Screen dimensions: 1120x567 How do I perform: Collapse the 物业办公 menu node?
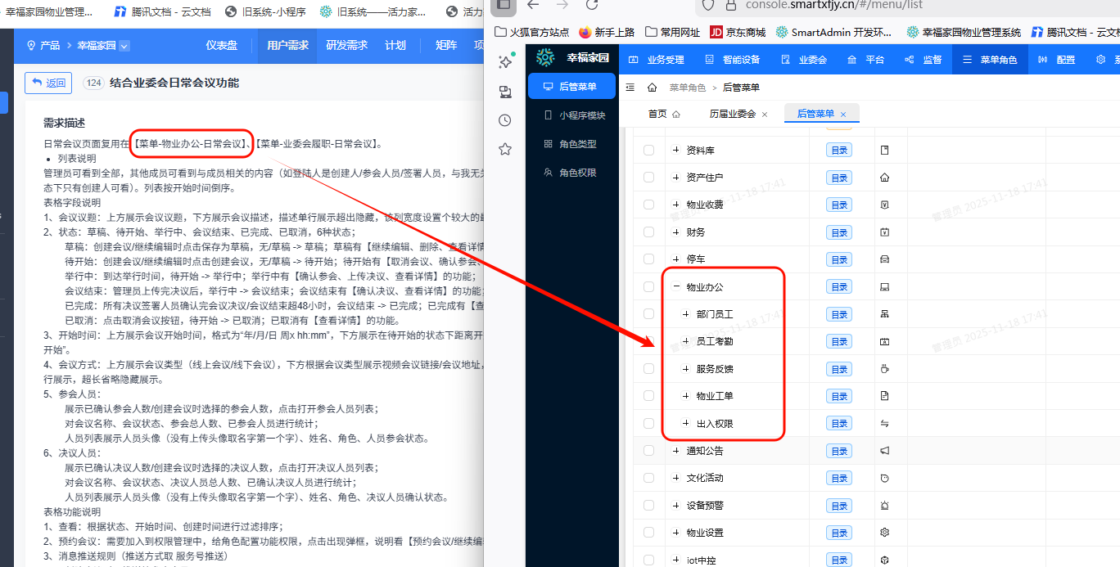click(676, 286)
